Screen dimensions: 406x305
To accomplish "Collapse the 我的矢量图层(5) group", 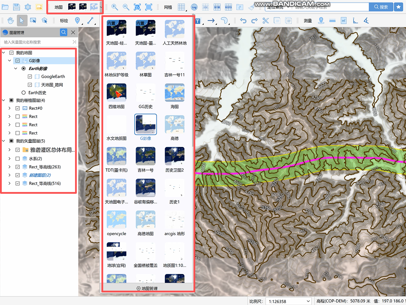I will click(x=4, y=141).
